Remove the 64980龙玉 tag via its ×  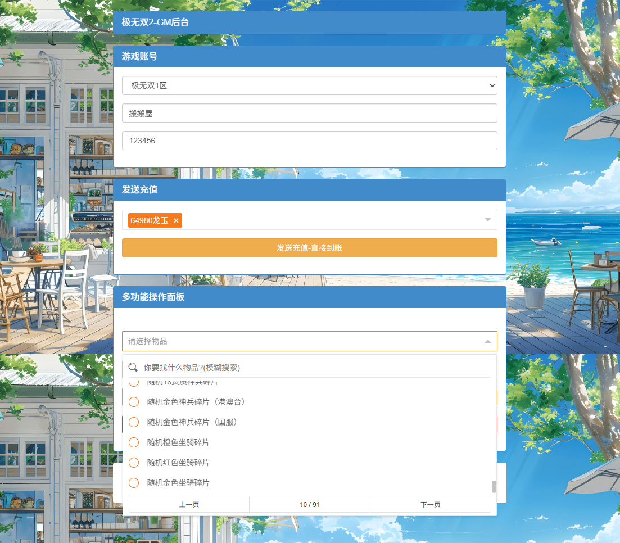[176, 221]
